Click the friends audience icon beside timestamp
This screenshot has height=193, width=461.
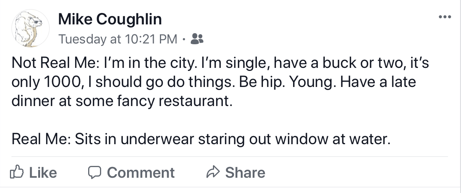(x=197, y=38)
